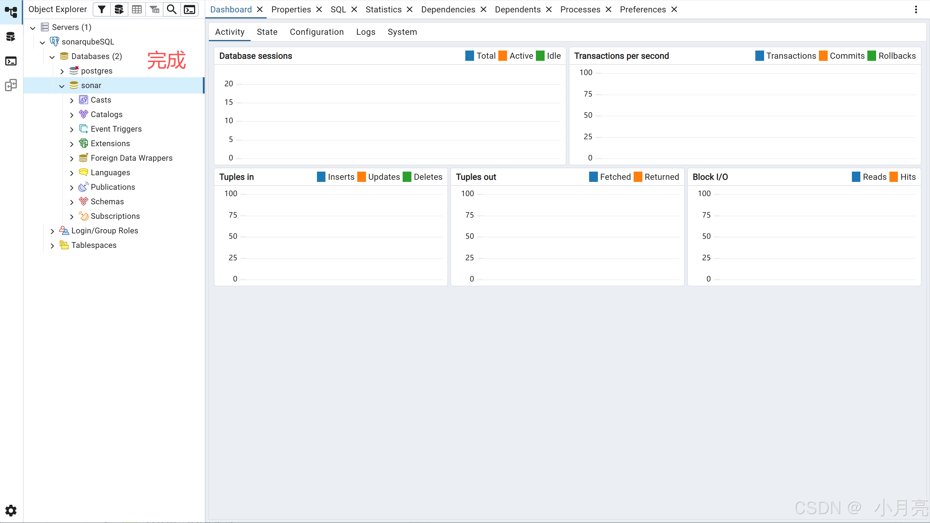The width and height of the screenshot is (930, 523).
Task: Select the Logs dashboard sub-tab
Action: [366, 32]
